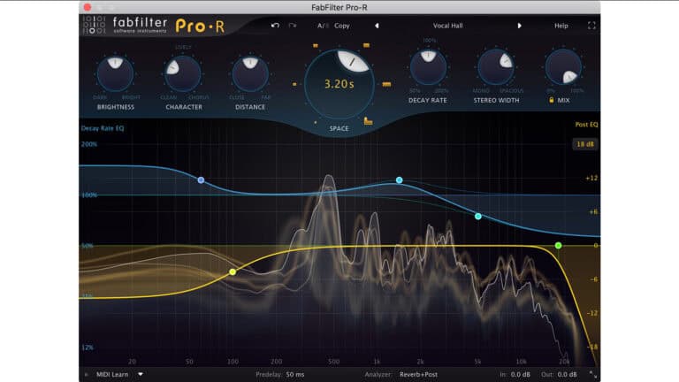The height and width of the screenshot is (382, 679).
Task: Select the medium room icon right of Space
Action: pyautogui.click(x=386, y=84)
